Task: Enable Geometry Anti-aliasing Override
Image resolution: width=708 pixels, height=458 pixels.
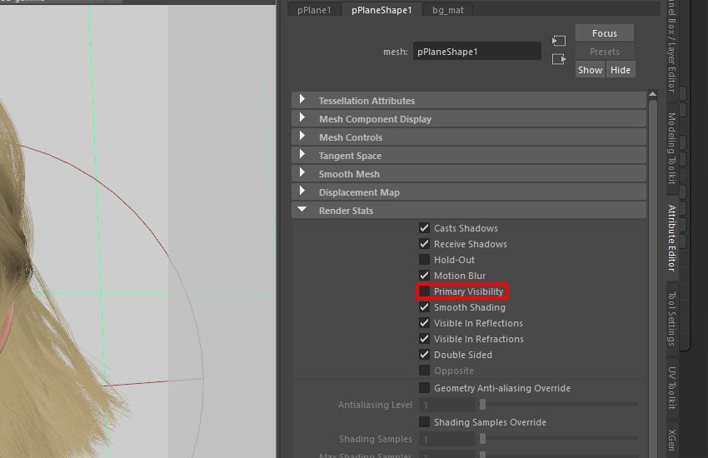Action: [425, 388]
